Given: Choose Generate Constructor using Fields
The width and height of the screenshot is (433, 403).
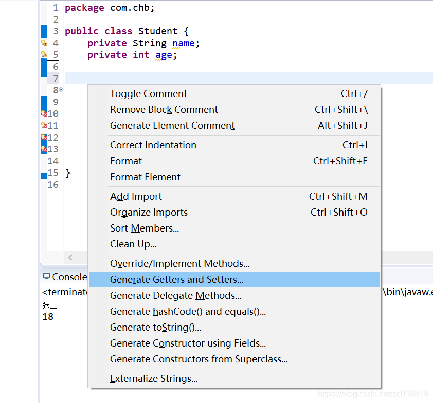Looking at the screenshot, I should point(234,343).
